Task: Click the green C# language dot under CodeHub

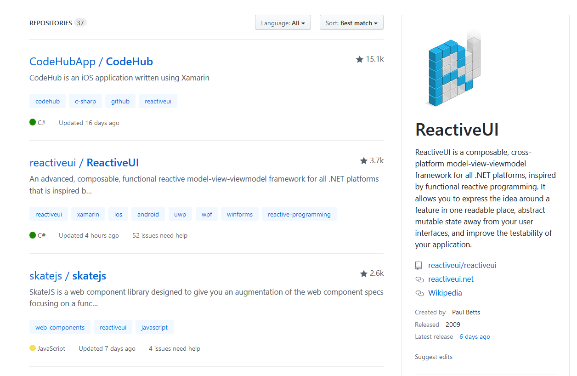Action: [32, 122]
